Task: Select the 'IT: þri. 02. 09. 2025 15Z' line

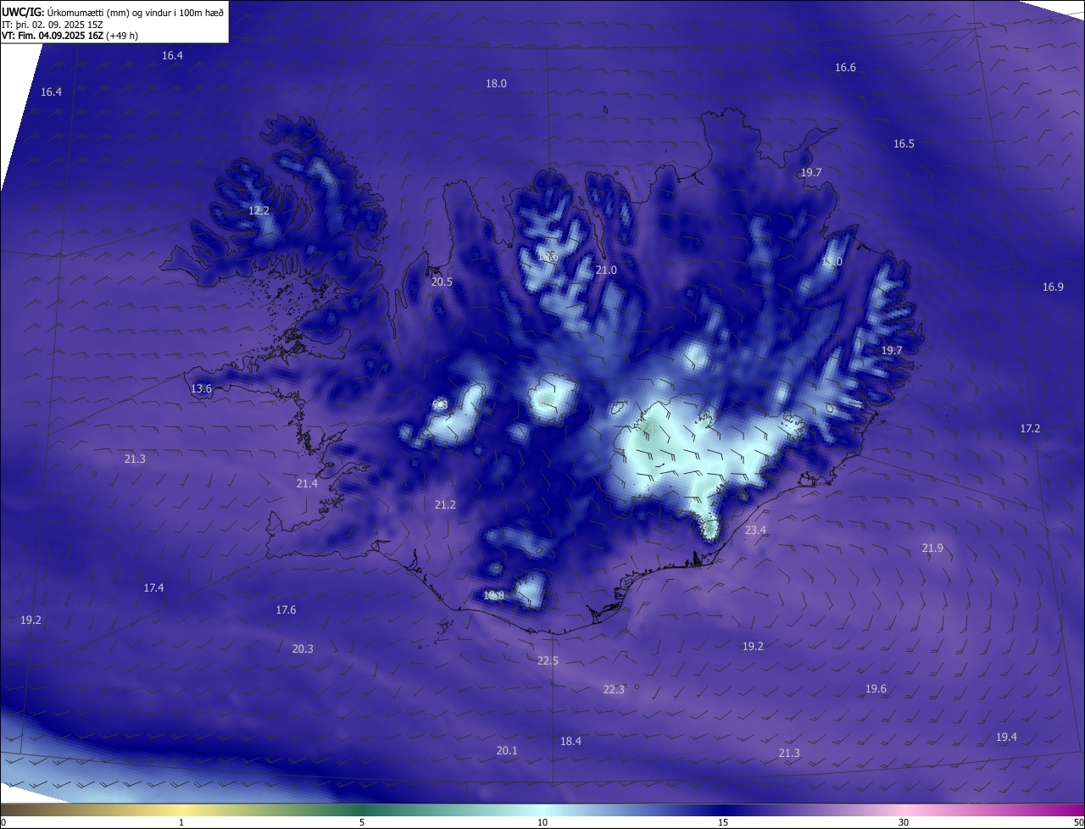Action: (52, 25)
